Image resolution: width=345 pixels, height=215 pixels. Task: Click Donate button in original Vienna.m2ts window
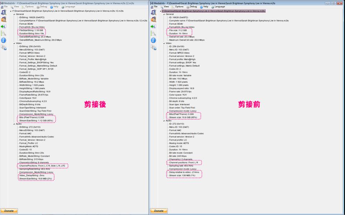pos(159,211)
